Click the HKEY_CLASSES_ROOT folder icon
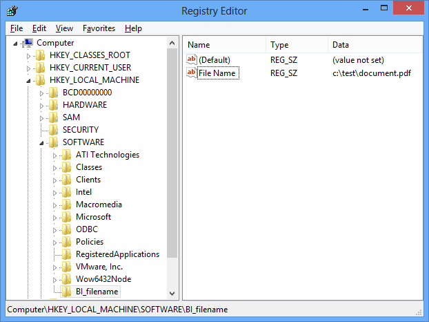Screen dimensions: 429x322 pos(41,55)
